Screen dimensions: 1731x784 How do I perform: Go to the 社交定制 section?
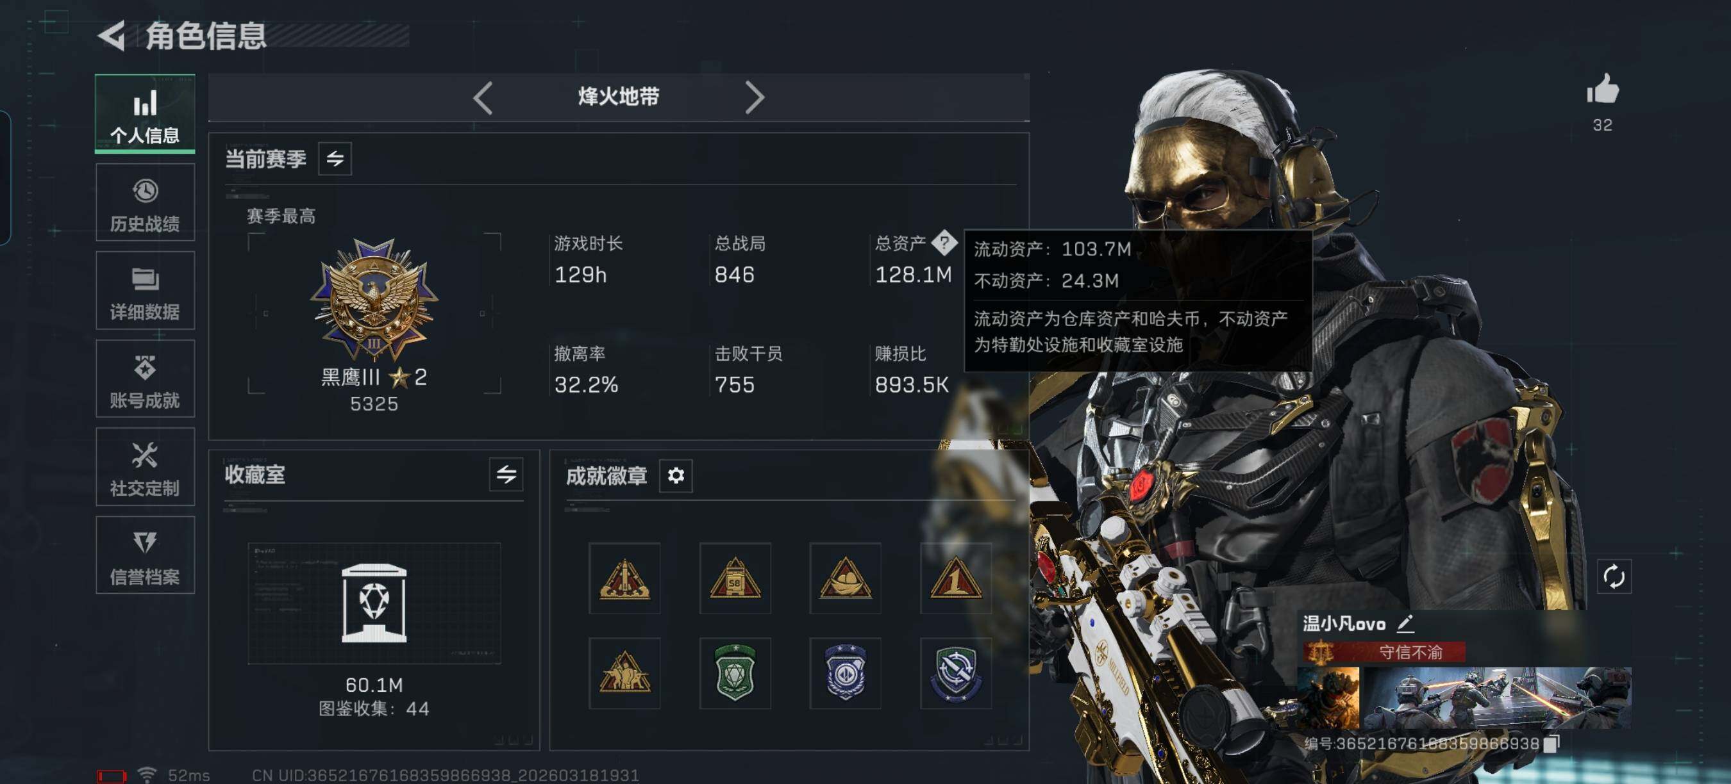[x=145, y=467]
